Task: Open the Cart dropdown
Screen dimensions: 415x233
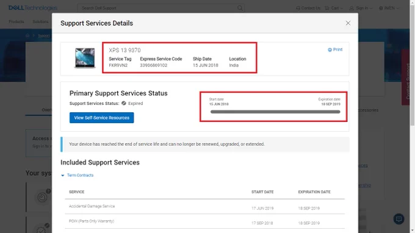Action: click(x=334, y=8)
